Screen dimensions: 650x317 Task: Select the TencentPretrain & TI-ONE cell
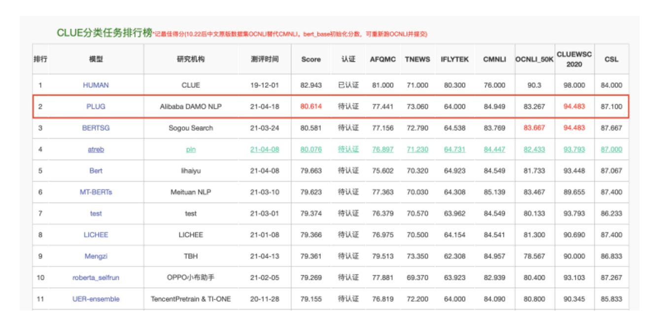tap(191, 299)
